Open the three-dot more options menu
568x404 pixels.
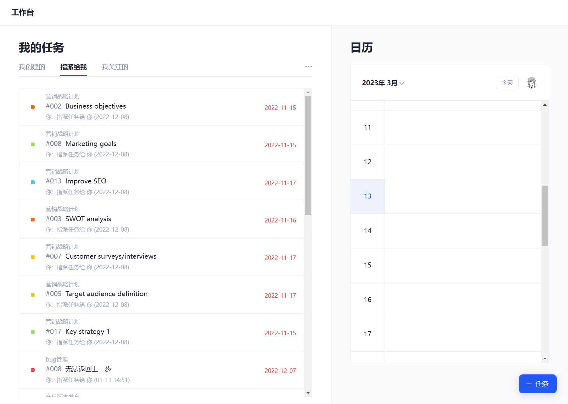coord(309,67)
